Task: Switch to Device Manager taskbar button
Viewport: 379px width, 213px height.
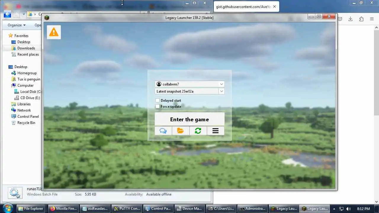Action: (x=189, y=209)
